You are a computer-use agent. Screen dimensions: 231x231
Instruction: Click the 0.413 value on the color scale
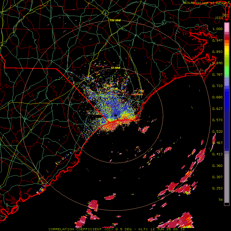[x=217, y=154]
